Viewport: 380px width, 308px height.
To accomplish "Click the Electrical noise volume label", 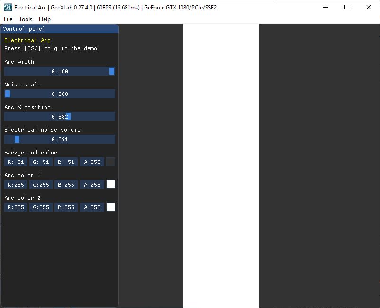I will 43,130.
